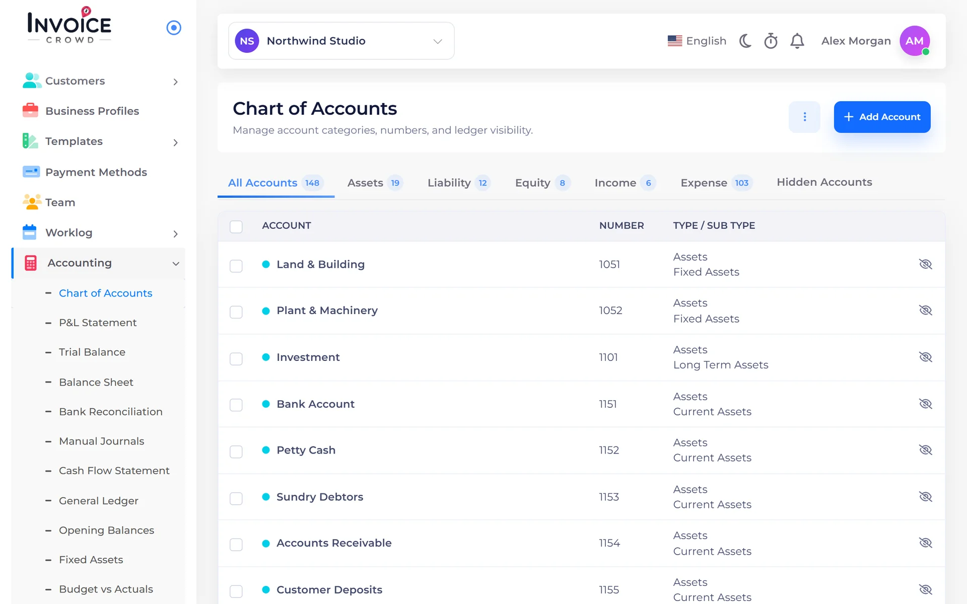967x604 pixels.
Task: Open the Balance Sheet page
Action: pyautogui.click(x=96, y=383)
